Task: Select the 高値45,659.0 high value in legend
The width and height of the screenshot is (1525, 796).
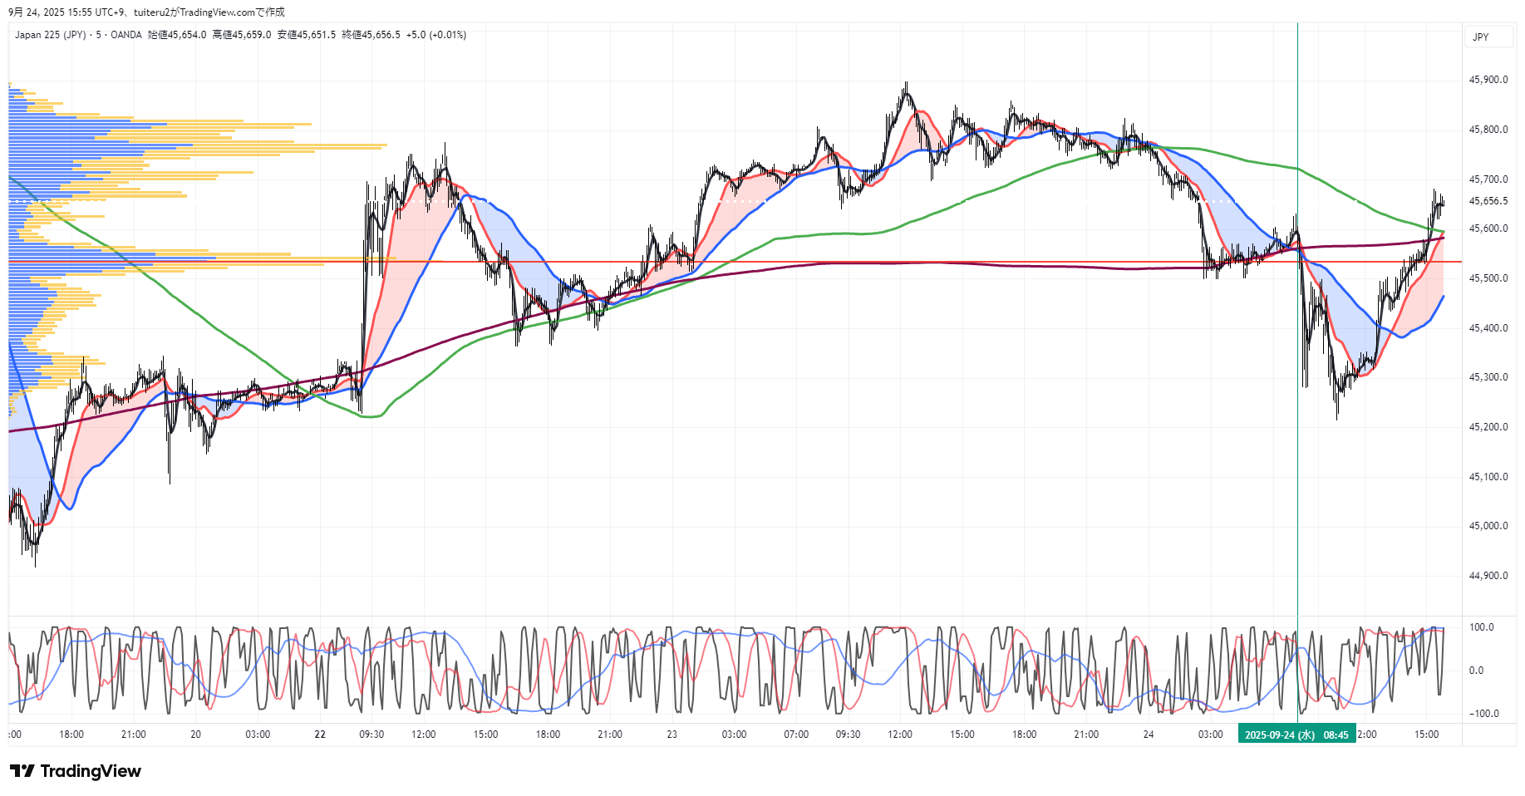Action: click(242, 35)
